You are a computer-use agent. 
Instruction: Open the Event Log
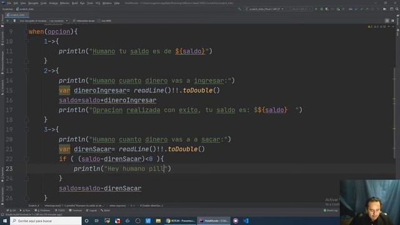331,211
